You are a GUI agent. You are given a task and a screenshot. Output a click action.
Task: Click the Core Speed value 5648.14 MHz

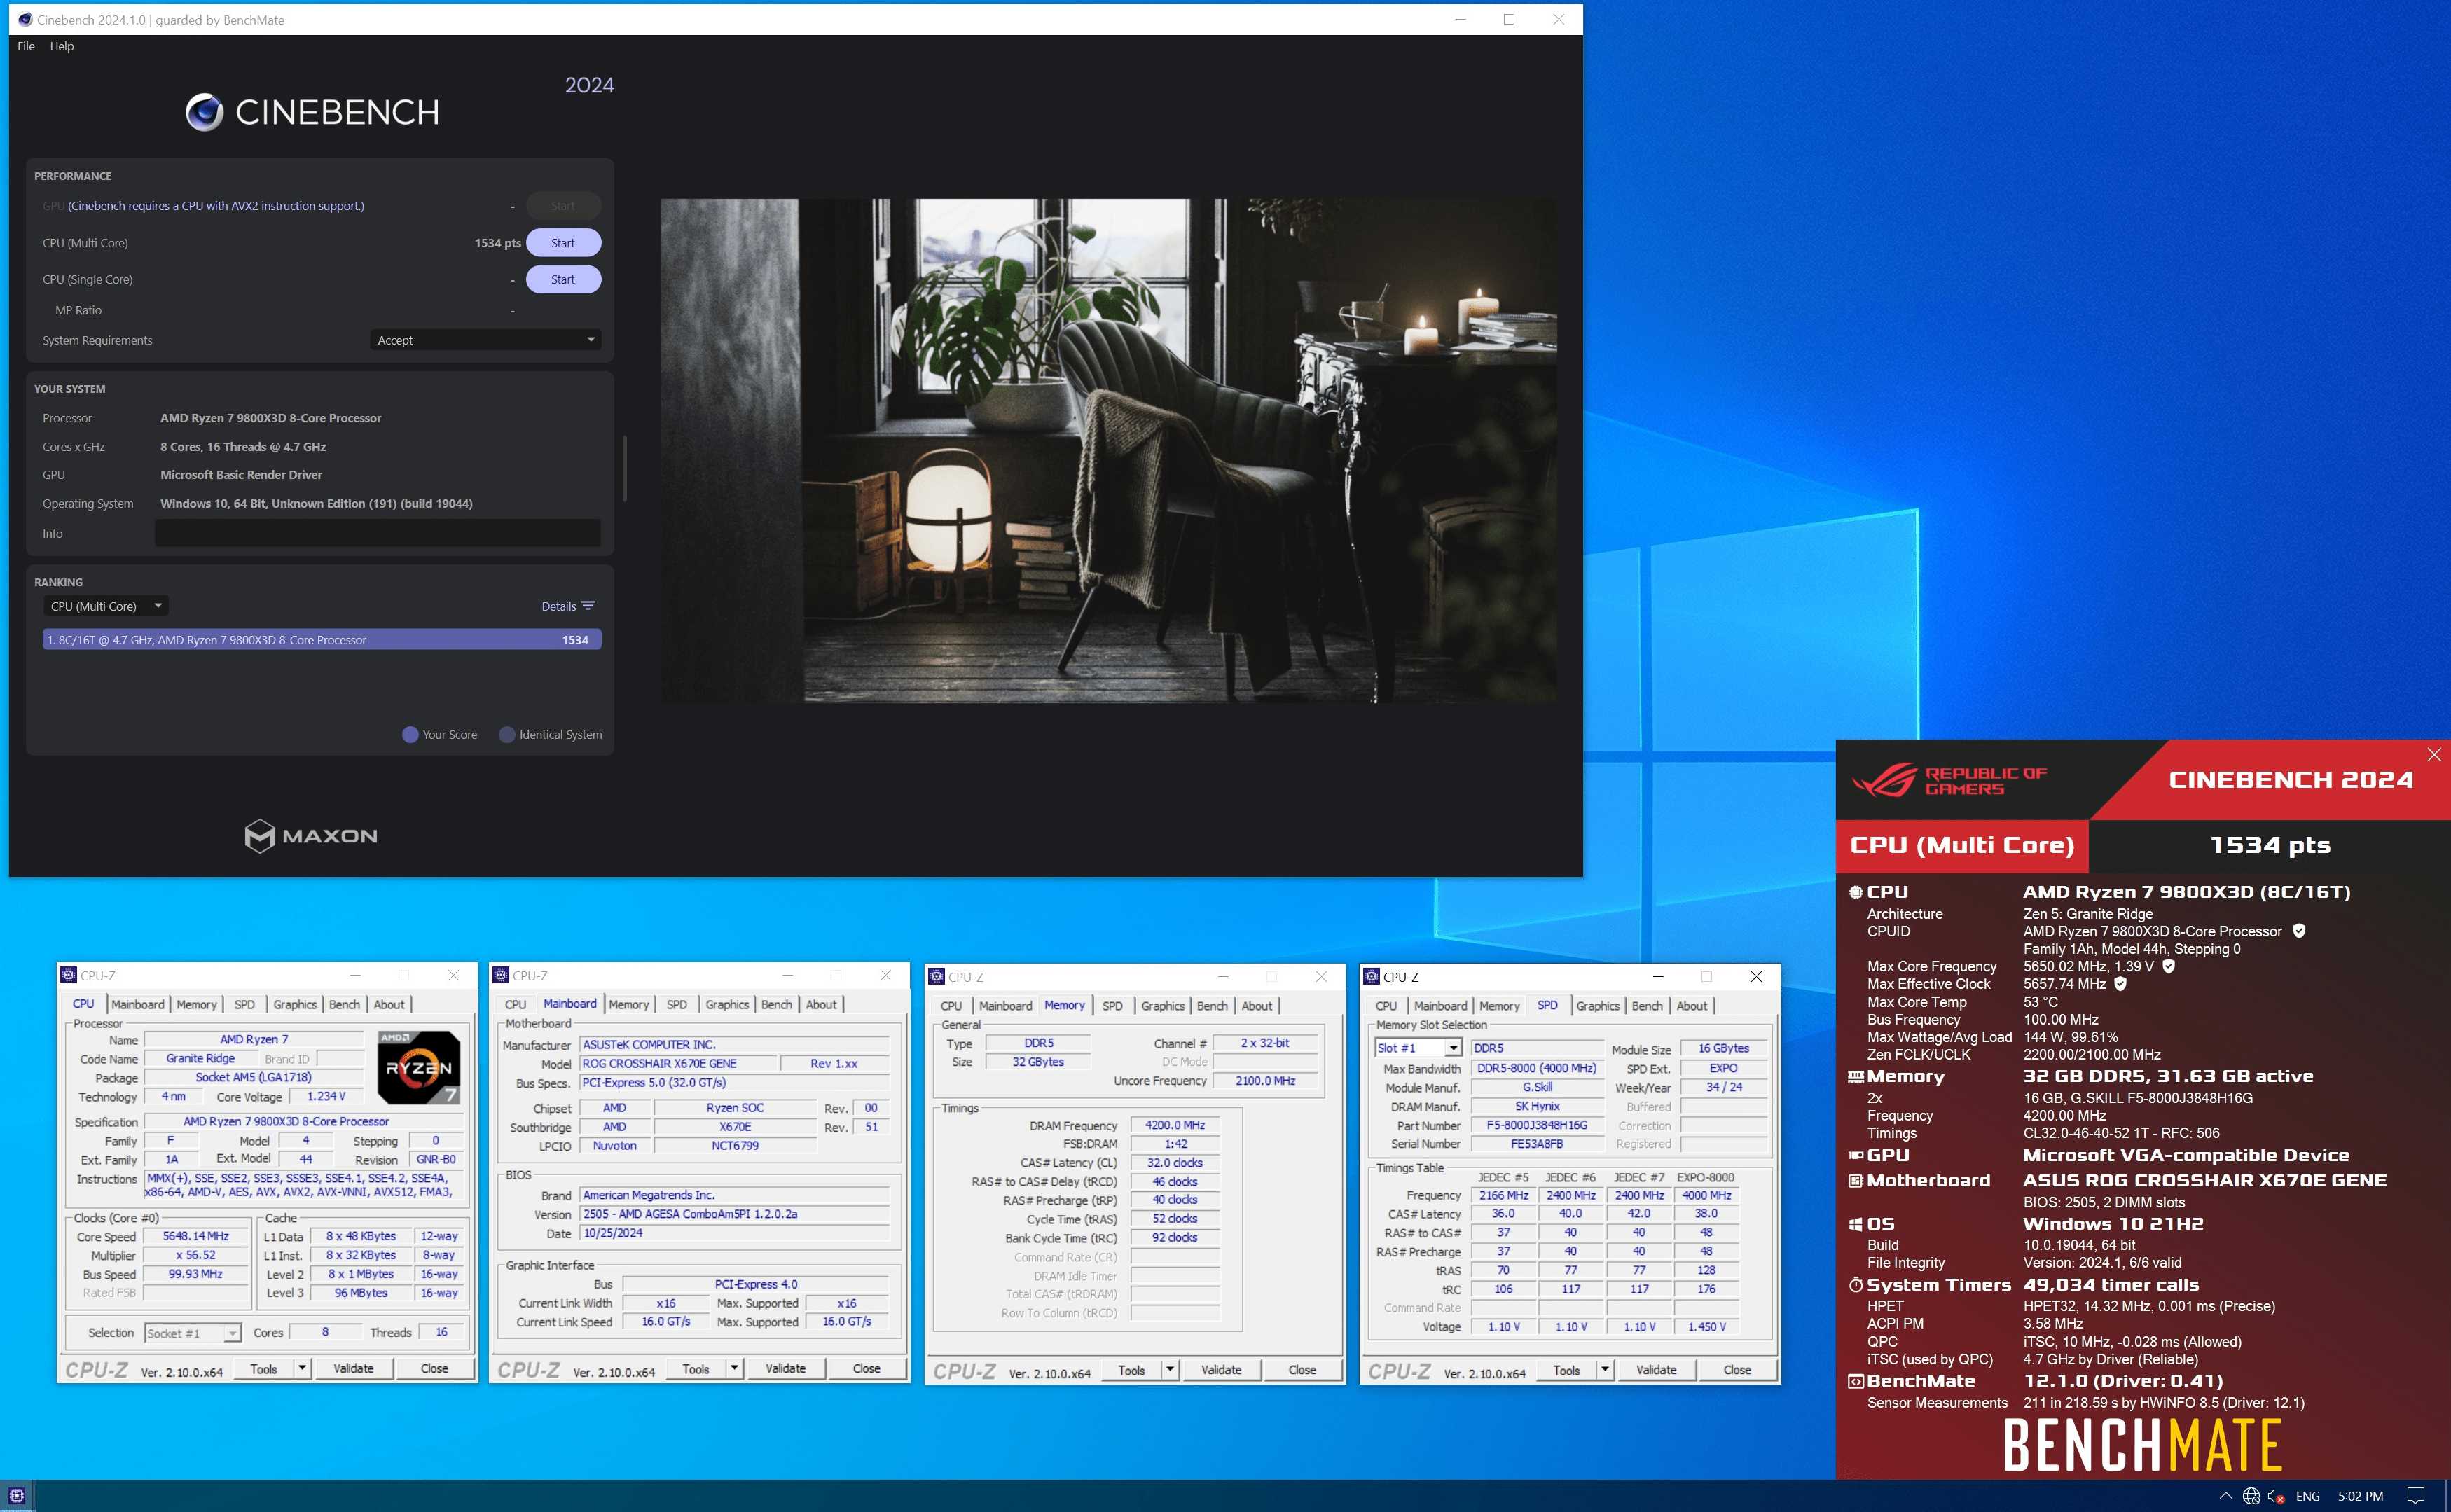click(x=195, y=1236)
